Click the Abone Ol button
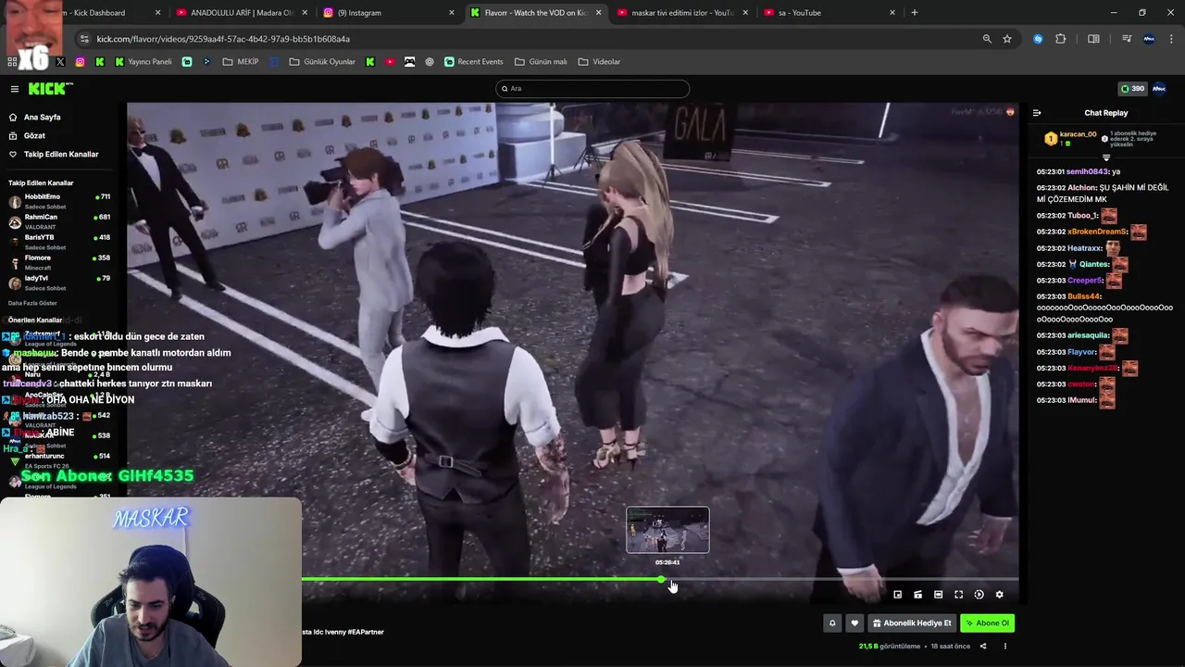 click(988, 623)
